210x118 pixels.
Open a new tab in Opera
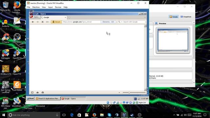tap(69, 17)
